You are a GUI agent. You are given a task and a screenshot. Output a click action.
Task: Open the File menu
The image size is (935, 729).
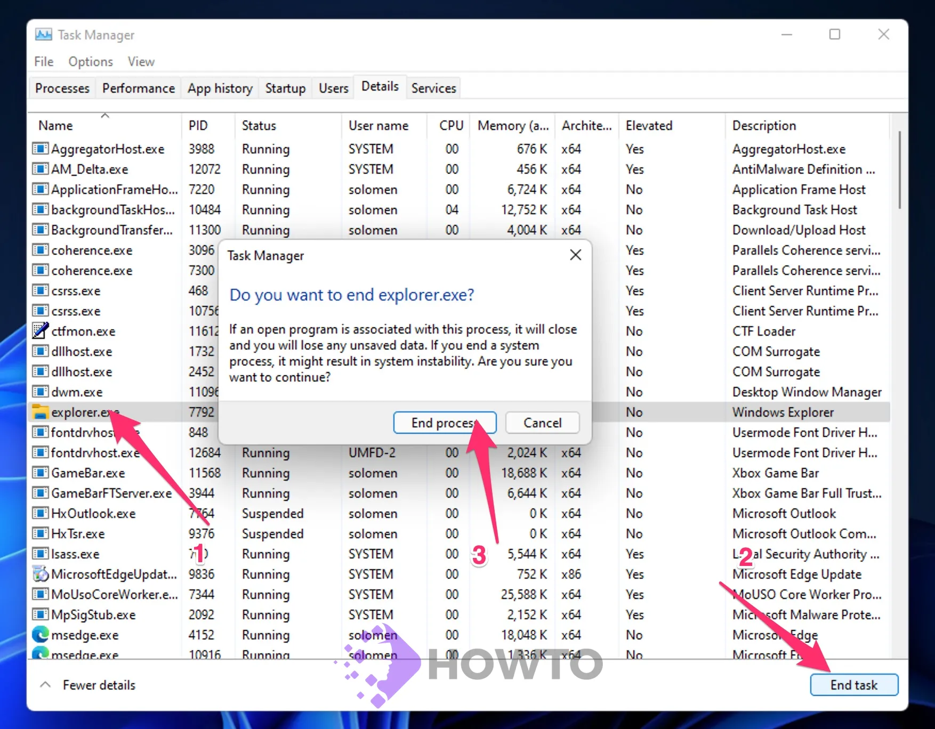point(44,62)
